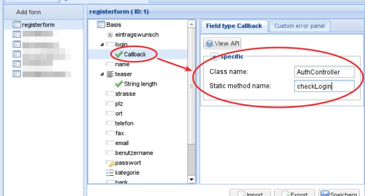Click the save disk icon on Speichern
365x196 pixels.
point(325,193)
